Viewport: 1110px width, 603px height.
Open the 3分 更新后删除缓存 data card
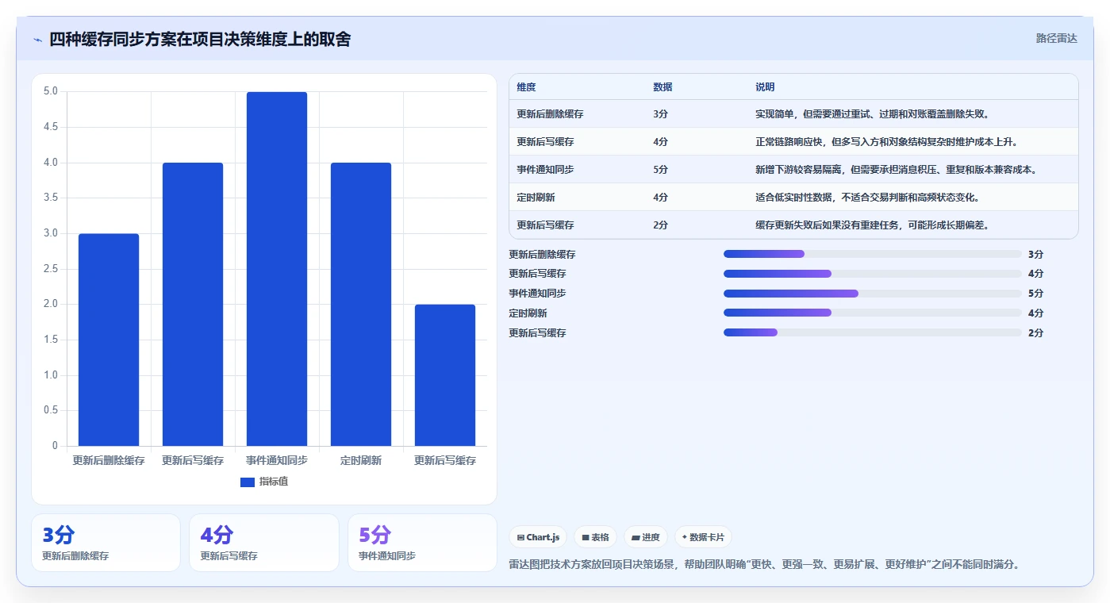tap(106, 543)
